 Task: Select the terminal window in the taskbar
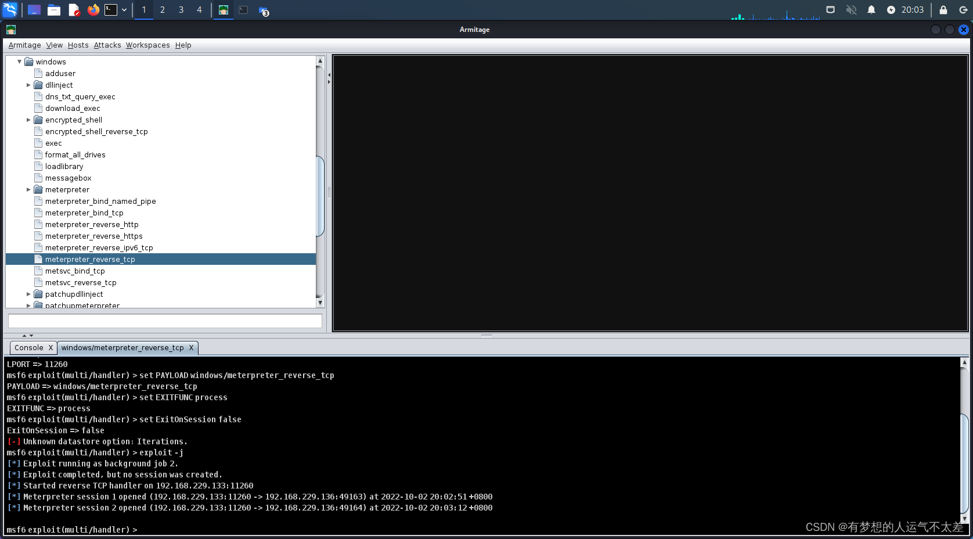click(243, 10)
